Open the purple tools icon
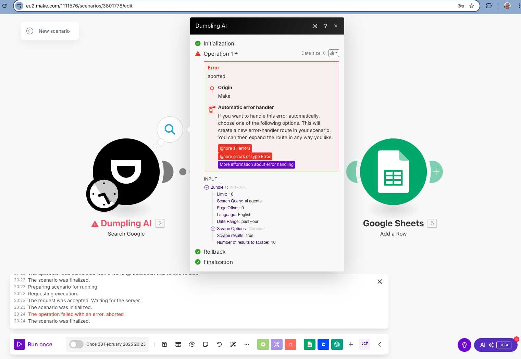Image resolution: width=521 pixels, height=359 pixels. [x=277, y=344]
